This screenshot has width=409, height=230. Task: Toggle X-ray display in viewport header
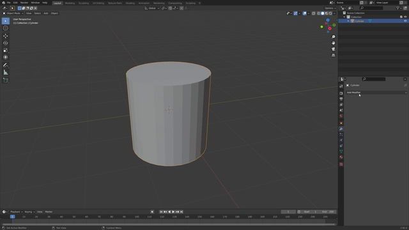(x=314, y=13)
